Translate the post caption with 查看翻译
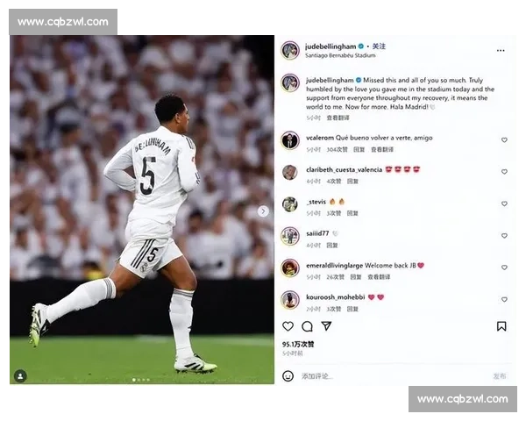This screenshot has width=526, height=421. (x=338, y=118)
